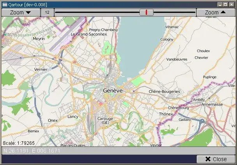Image resolution: width=237 pixels, height=165 pixels.
Task: Click the Thônex map label
Action: 166,114
